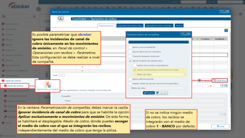Open Ayuda in the sidebar
245x138 pixels.
click(x=8, y=123)
